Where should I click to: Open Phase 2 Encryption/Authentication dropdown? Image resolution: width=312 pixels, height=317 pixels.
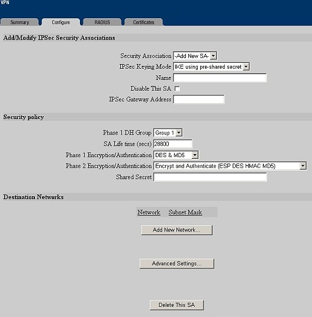coord(230,166)
